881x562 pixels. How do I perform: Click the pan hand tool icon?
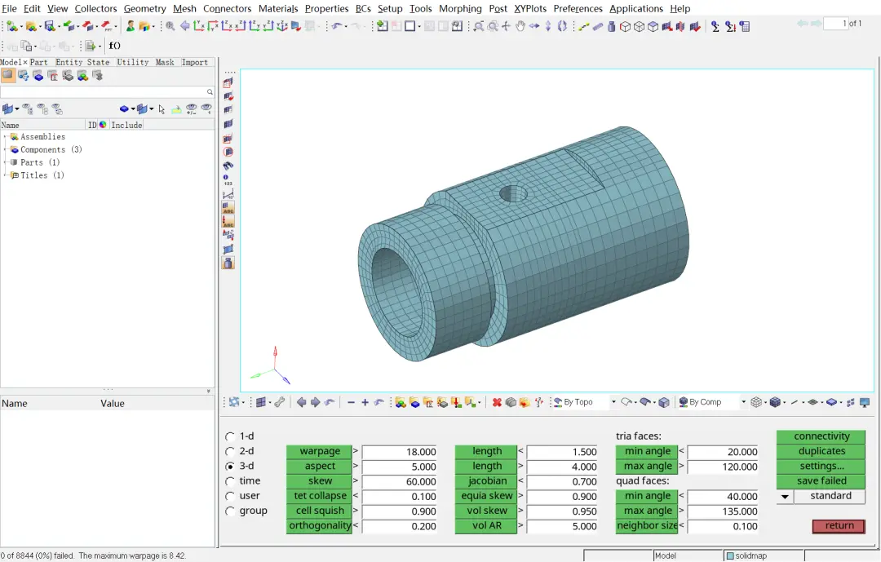tap(520, 26)
